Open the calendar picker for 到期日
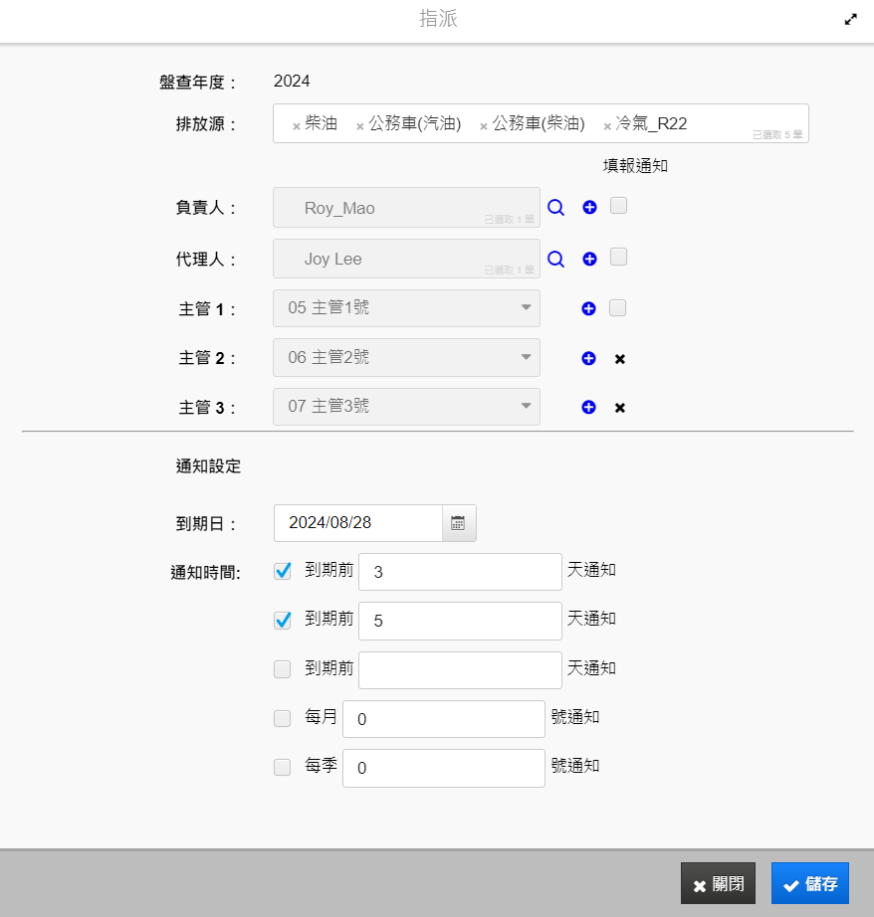 point(458,523)
